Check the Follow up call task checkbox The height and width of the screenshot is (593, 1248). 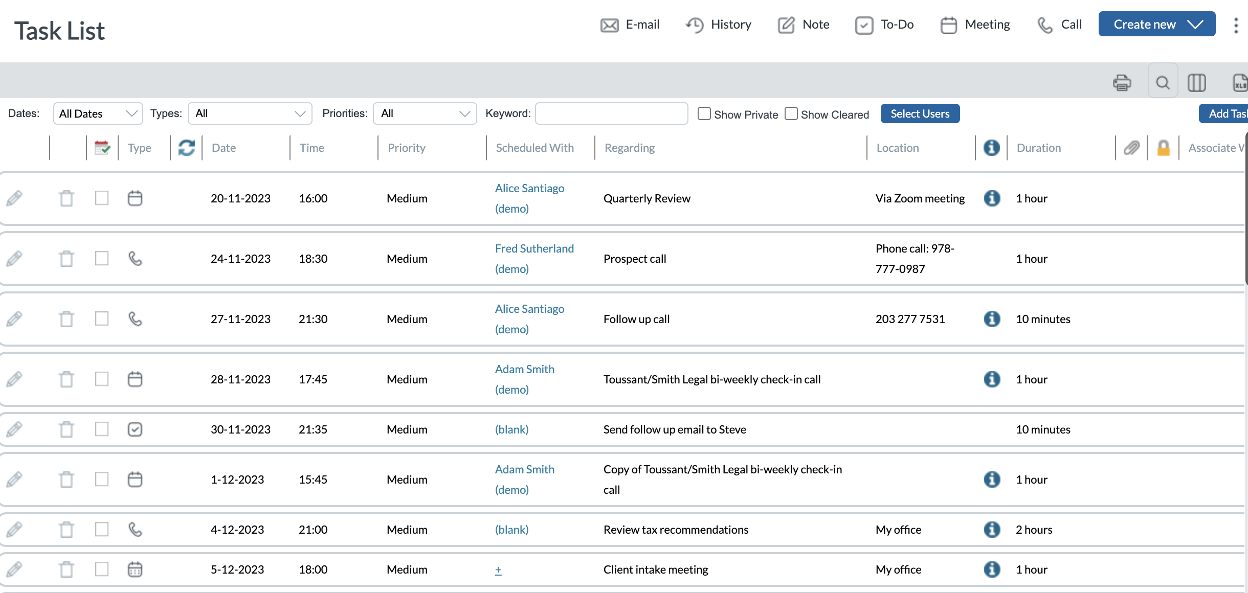102,319
